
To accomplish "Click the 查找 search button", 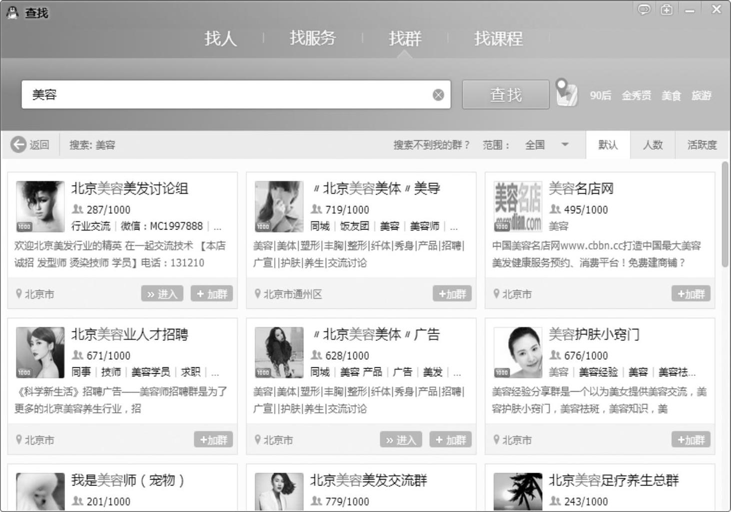I will 506,94.
